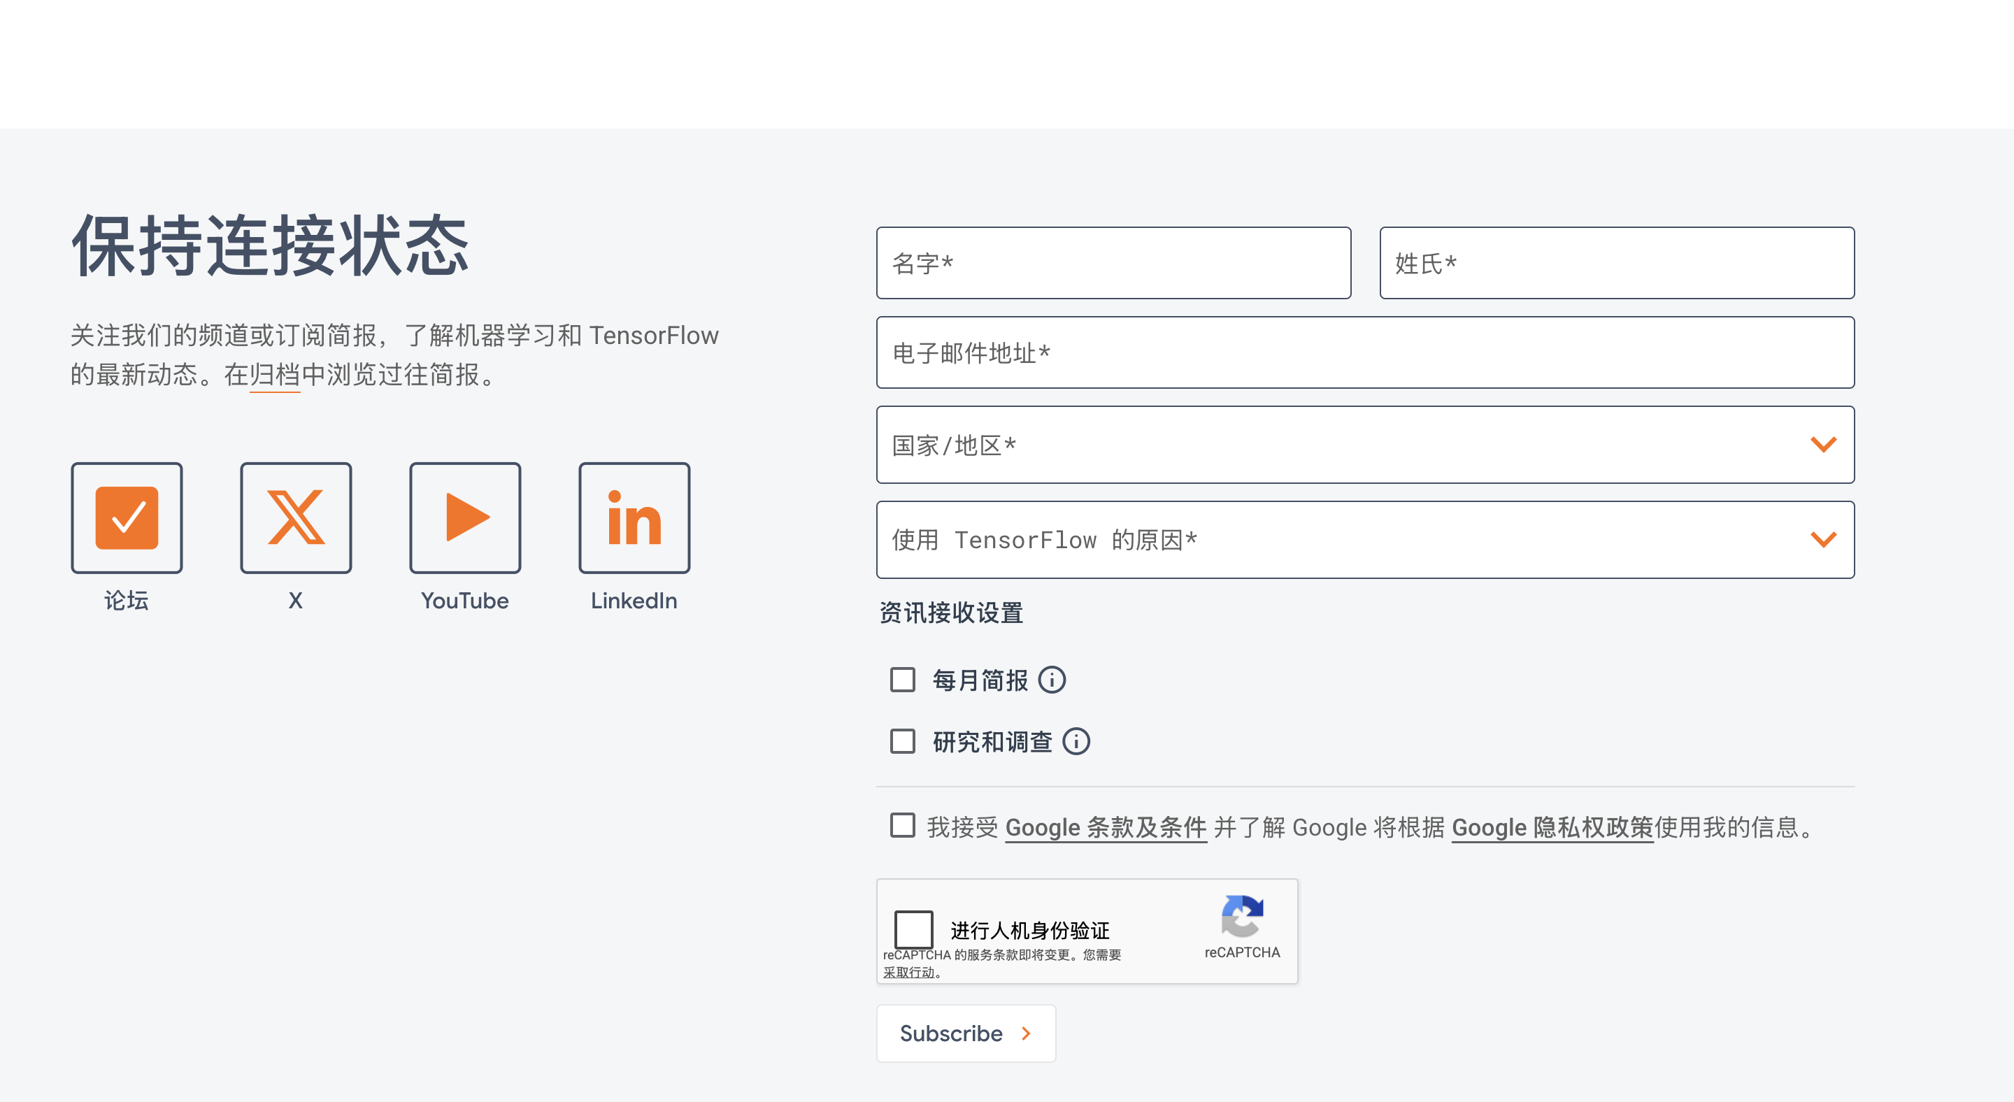The image size is (2014, 1102).
Task: Enable the 研究和调查 checkbox
Action: pos(903,741)
